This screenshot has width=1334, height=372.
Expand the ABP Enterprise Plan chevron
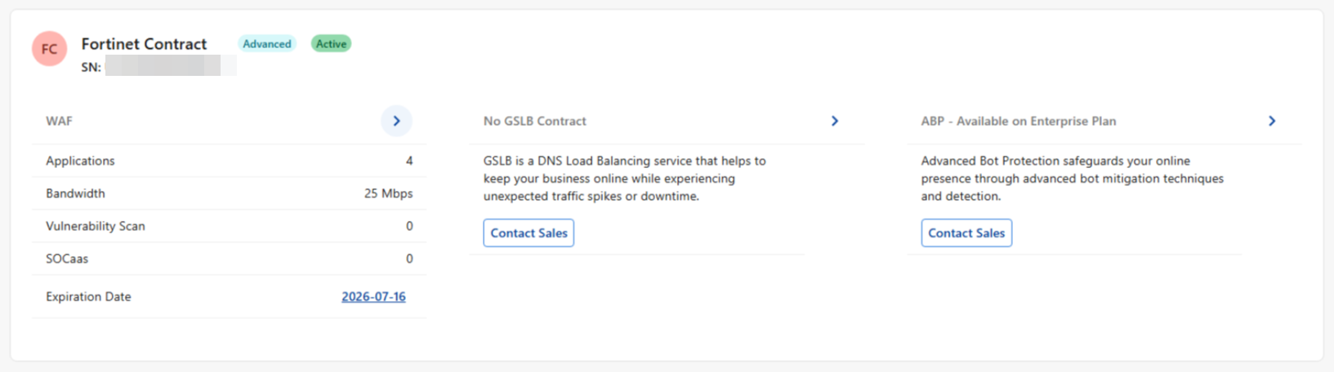click(1271, 121)
